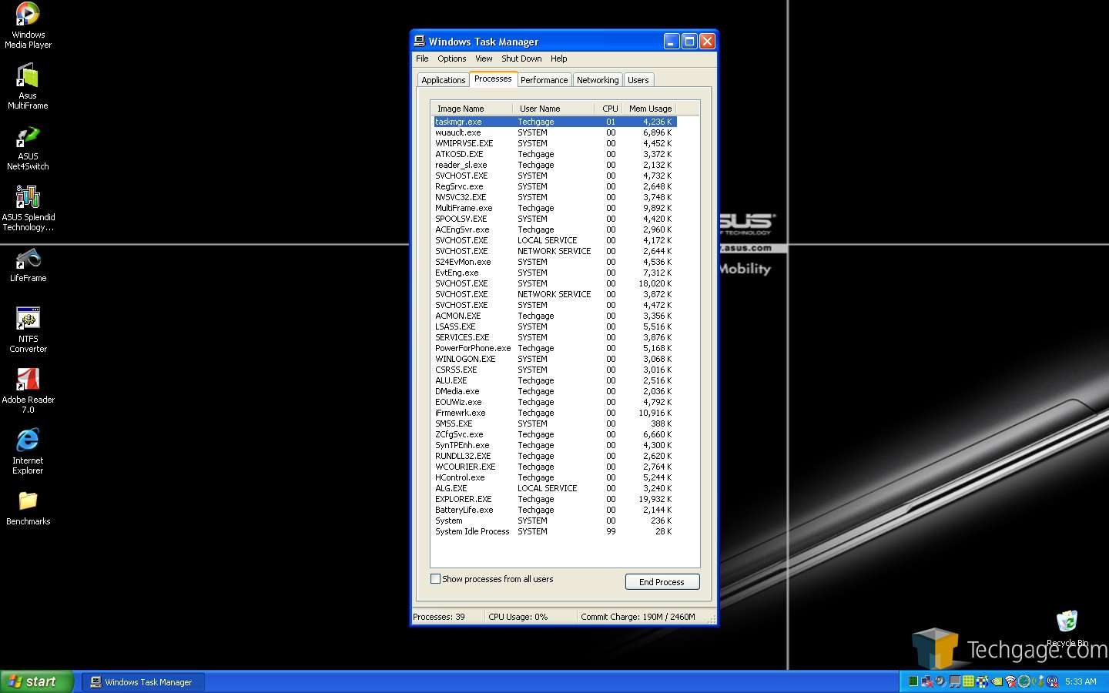Select WMIPRVSE.EXE process row

tap(554, 143)
